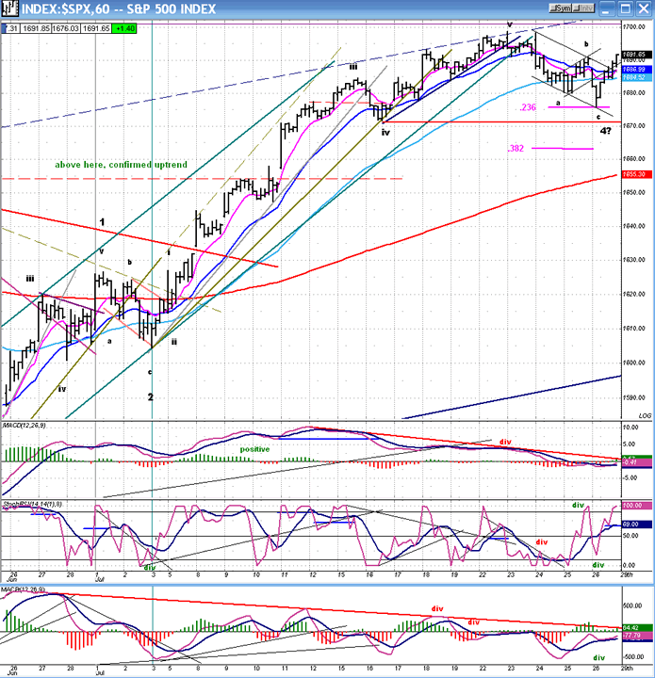Click the blue 1686.99 moving average marker
The width and height of the screenshot is (655, 678).
[x=636, y=69]
